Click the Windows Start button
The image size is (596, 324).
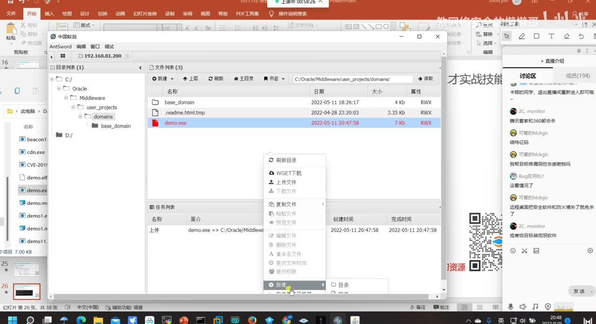click(12, 320)
